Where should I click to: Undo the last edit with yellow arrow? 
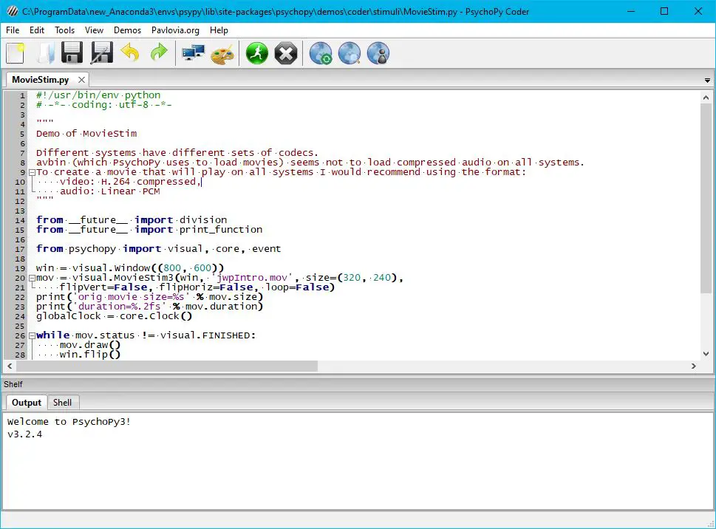(130, 53)
